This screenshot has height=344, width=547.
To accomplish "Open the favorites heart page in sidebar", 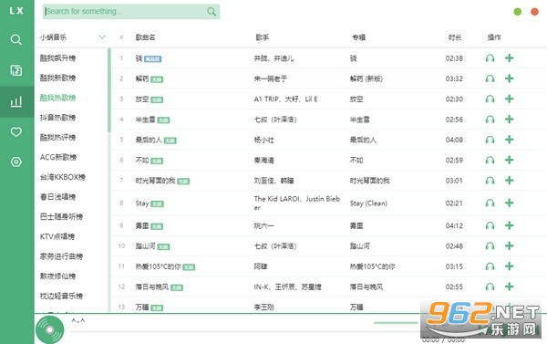I will tap(16, 132).
